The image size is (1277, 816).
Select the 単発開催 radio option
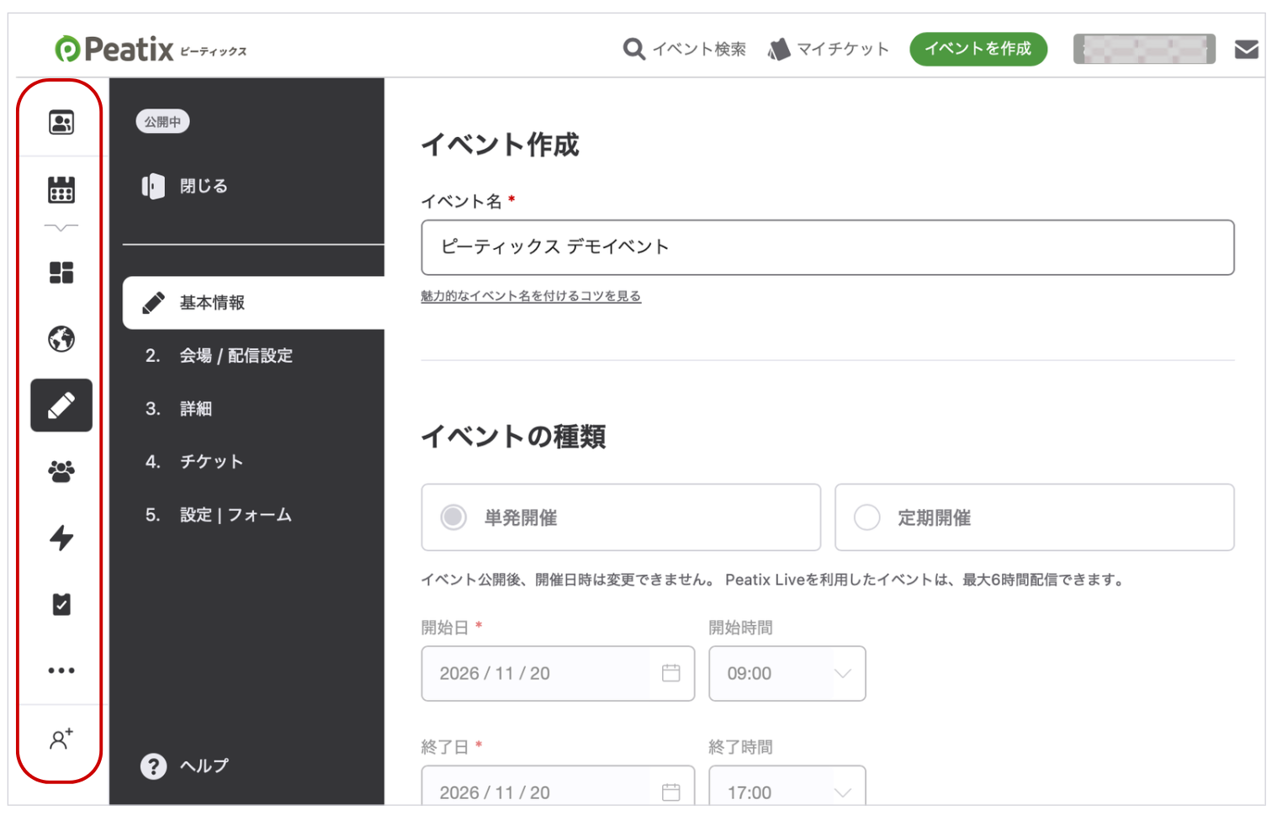621,517
